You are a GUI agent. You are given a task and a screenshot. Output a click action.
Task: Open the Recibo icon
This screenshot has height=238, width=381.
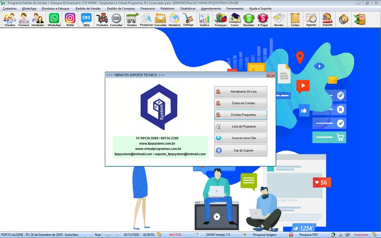pos(279,20)
